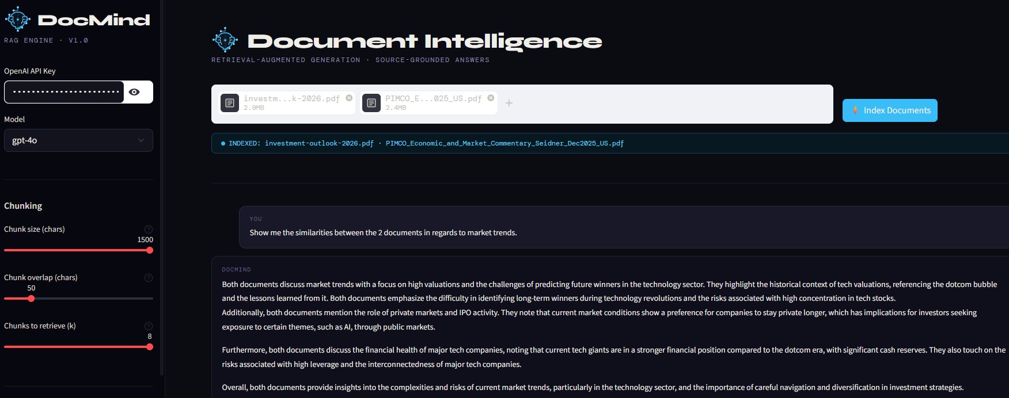Click the Model dropdown chevron arrow
The height and width of the screenshot is (398, 1009).
[x=141, y=140]
